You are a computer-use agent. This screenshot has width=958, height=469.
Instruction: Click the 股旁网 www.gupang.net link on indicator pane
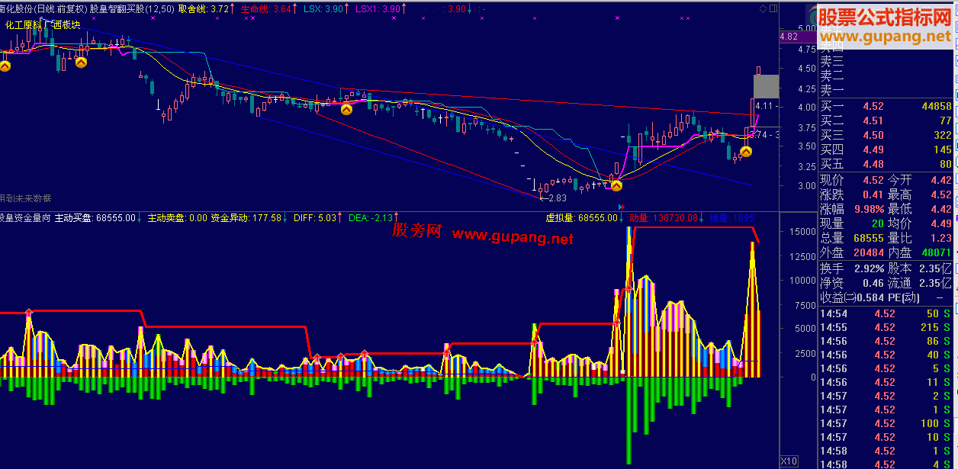tap(483, 233)
